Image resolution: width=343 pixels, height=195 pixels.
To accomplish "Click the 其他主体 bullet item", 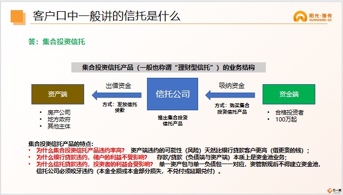I will [59, 126].
